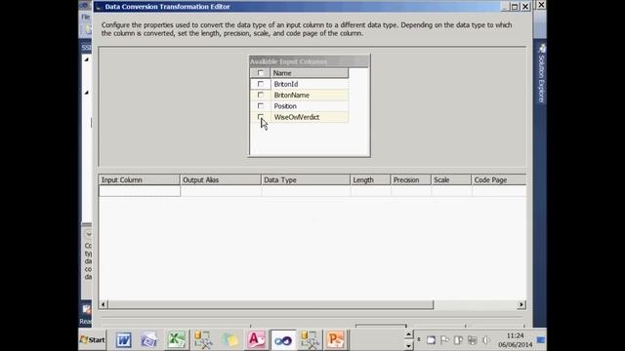Click the Solution Explorer side panel icon
625x351 pixels.
(x=542, y=49)
